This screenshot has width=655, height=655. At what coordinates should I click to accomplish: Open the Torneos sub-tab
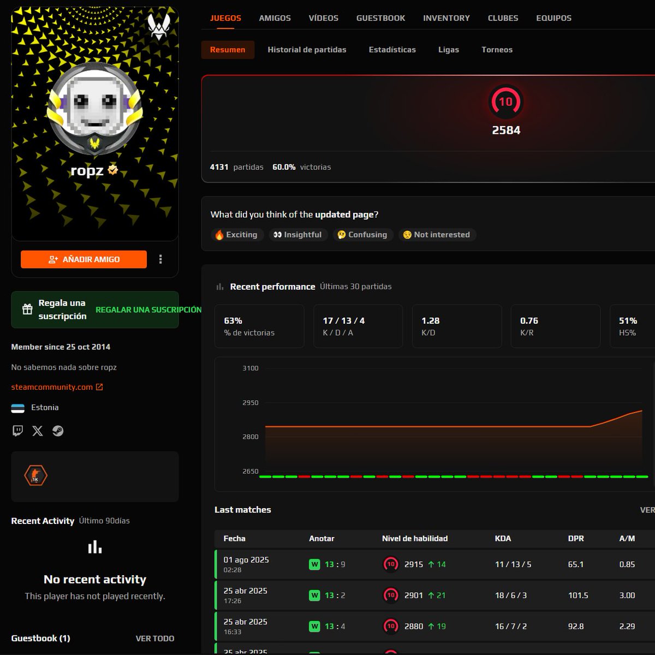[x=497, y=50]
